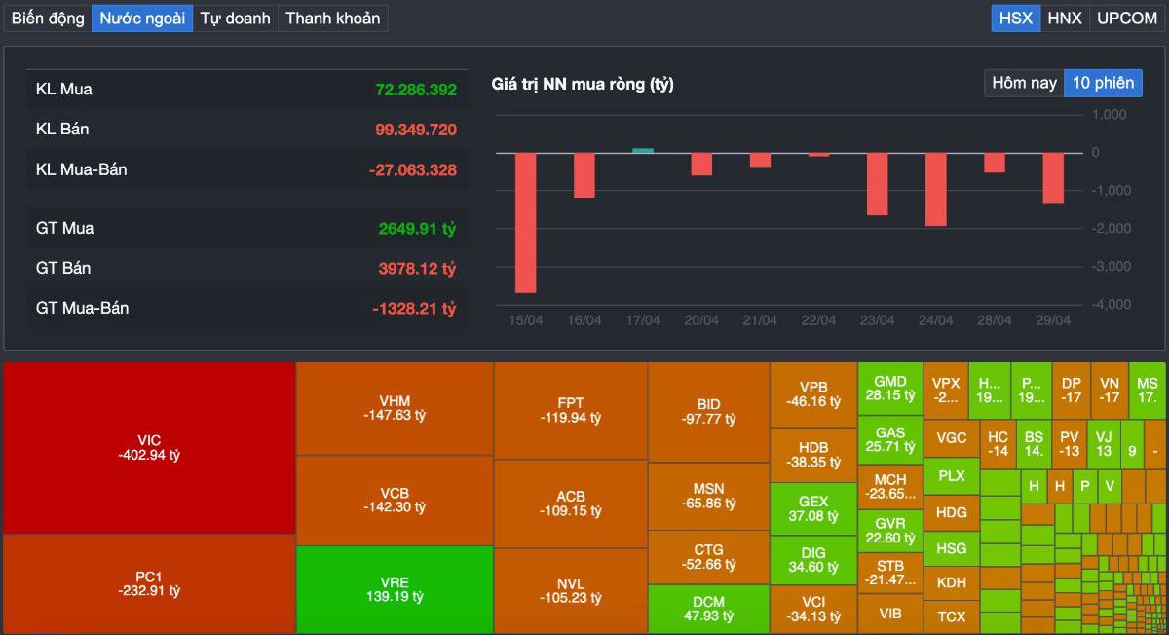Viewport: 1169px width, 635px height.
Task: Click the GT Bán value 3978.12 tỷ
Action: [417, 269]
